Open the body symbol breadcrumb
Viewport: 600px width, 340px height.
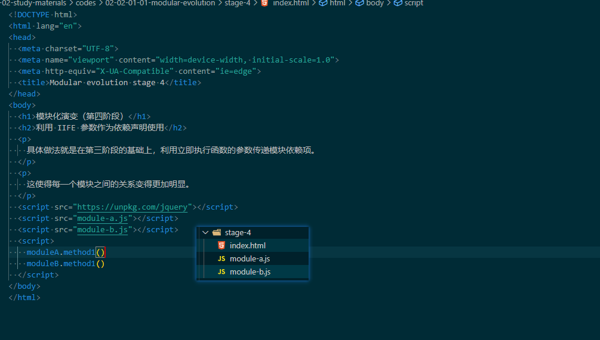pos(375,3)
